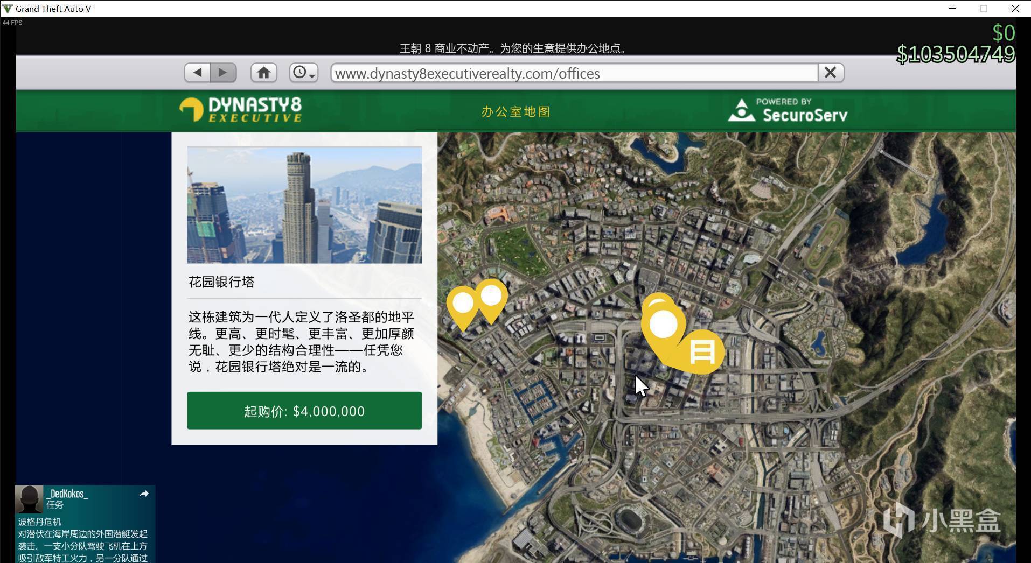This screenshot has width=1031, height=563.
Task: Maximize the Grand Theft Auto V window
Action: [984, 9]
